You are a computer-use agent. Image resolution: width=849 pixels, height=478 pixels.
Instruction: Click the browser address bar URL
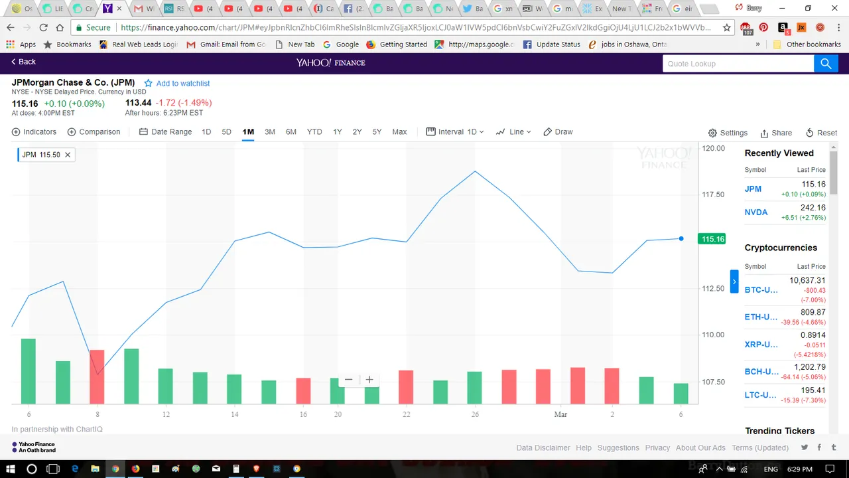417,28
